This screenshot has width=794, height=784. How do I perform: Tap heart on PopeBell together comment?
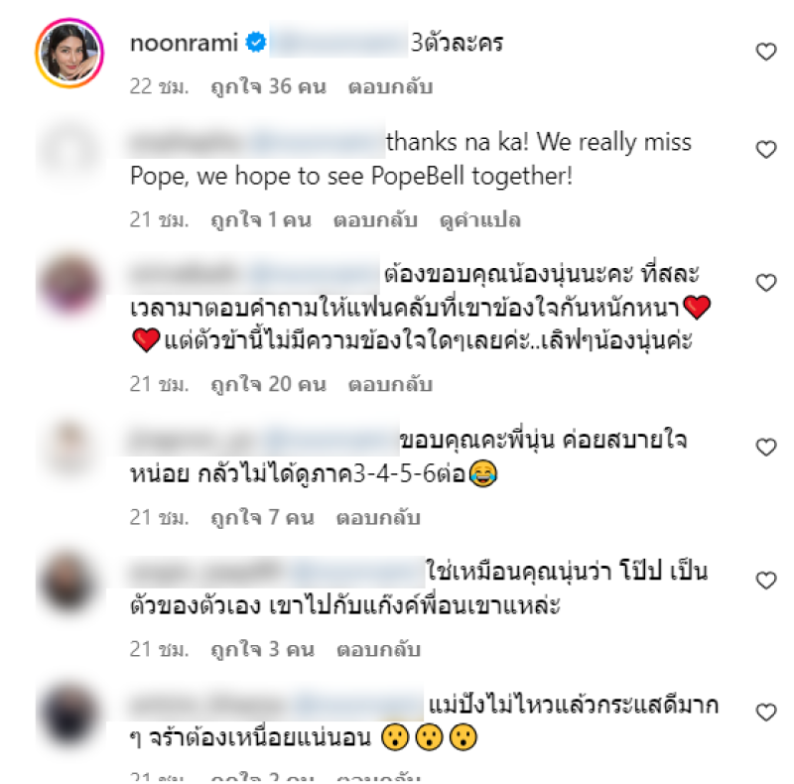[766, 150]
